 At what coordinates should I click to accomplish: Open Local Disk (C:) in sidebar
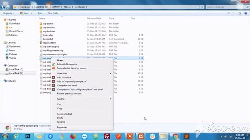(x=16, y=69)
